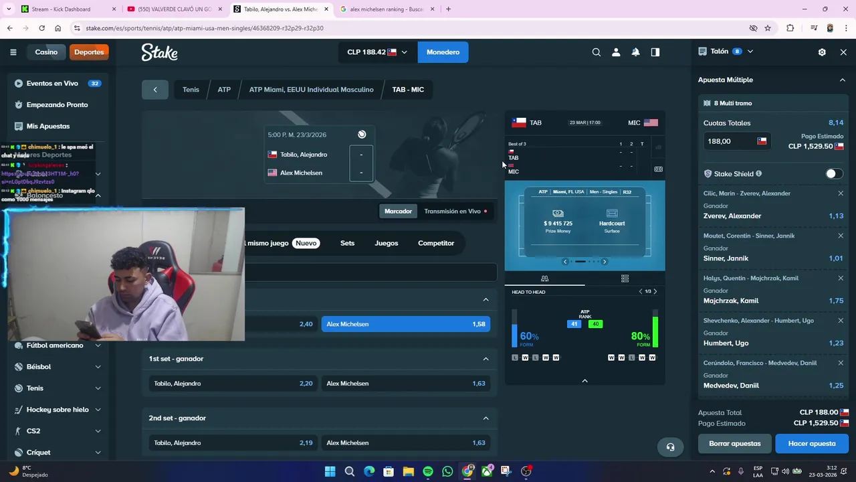856x482 pixels.
Task: Open the user profile icon
Action: coord(616,52)
